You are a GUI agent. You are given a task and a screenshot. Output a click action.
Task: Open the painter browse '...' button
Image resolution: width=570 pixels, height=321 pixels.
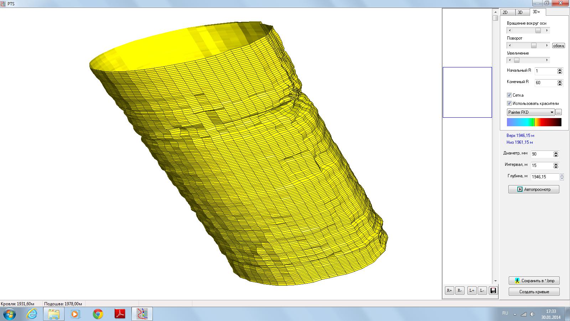pos(558,112)
